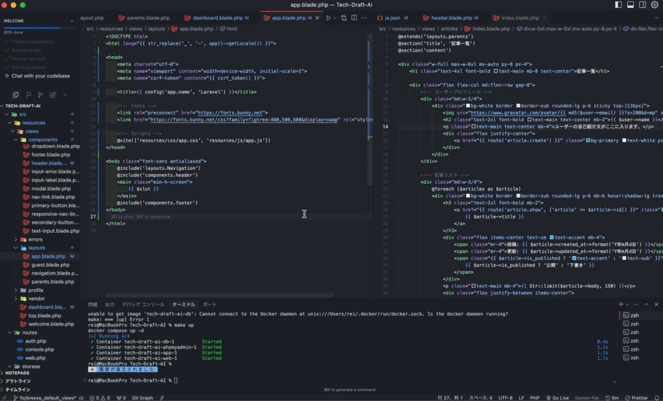Switch to 問題 panel tab

(x=93, y=304)
